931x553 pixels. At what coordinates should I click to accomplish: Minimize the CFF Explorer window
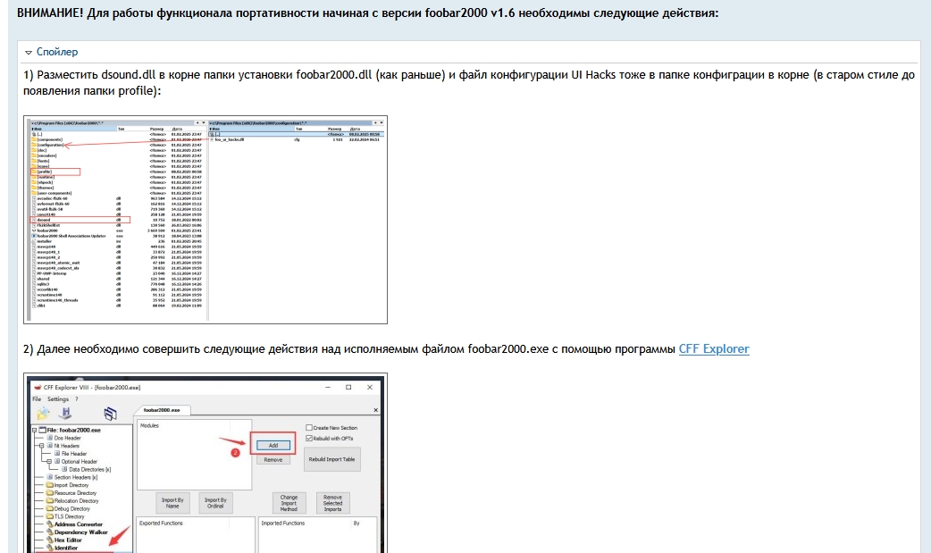328,387
